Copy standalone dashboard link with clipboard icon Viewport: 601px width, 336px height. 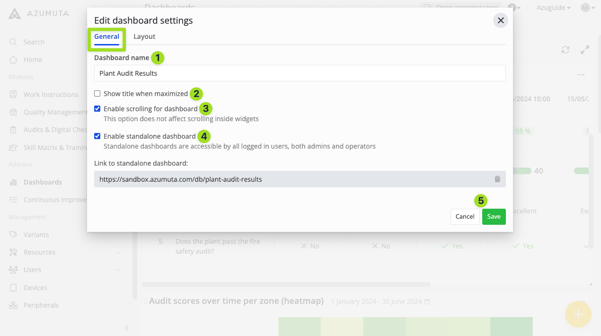pos(497,179)
